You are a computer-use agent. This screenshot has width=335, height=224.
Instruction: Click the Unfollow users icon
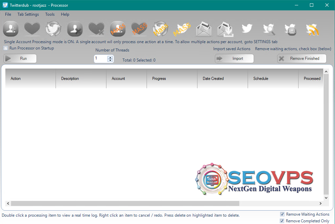pos(75,29)
